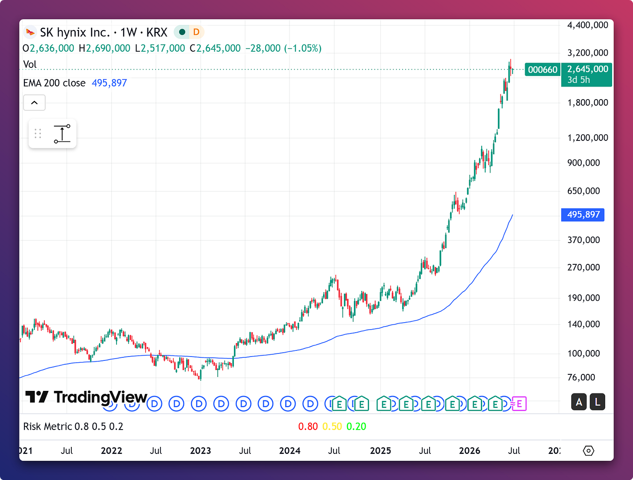
Task: Click the pink upcoming earnings E marker
Action: click(519, 404)
